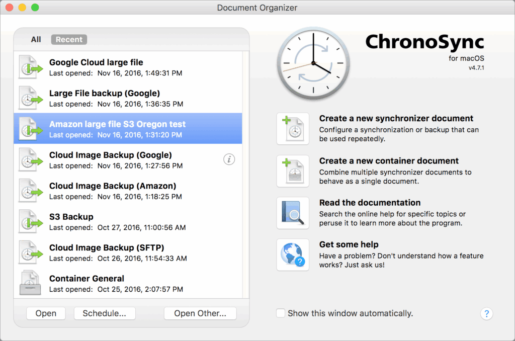The image size is (515, 341).
Task: Click the S3 Backup synchronizer icon
Action: tap(30, 222)
